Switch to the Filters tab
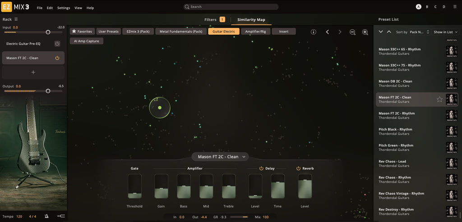 214,20
